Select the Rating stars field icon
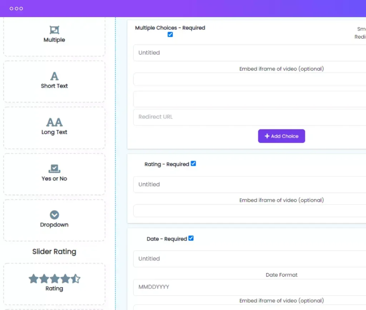The image size is (366, 310). [54, 279]
